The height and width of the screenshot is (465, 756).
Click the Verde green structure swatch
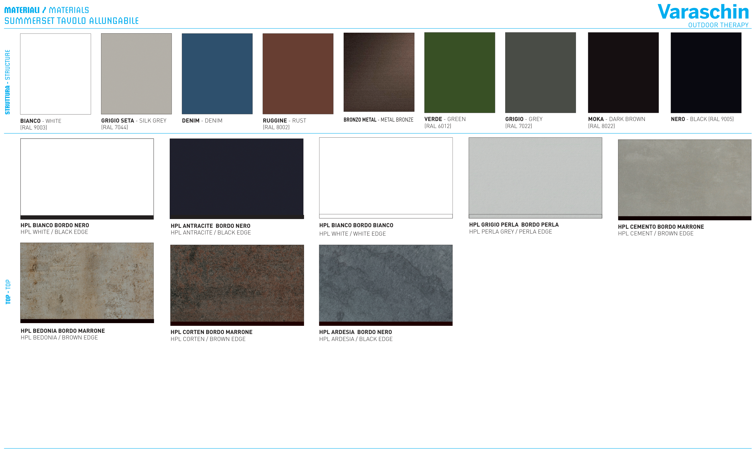[460, 73]
